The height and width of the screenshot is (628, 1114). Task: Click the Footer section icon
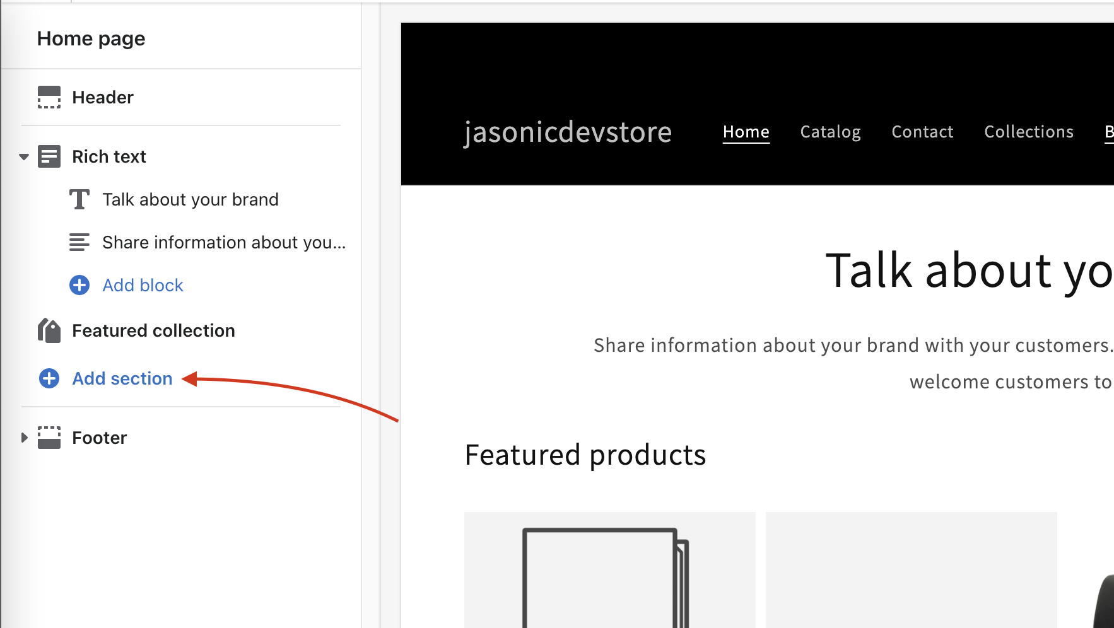[49, 438]
